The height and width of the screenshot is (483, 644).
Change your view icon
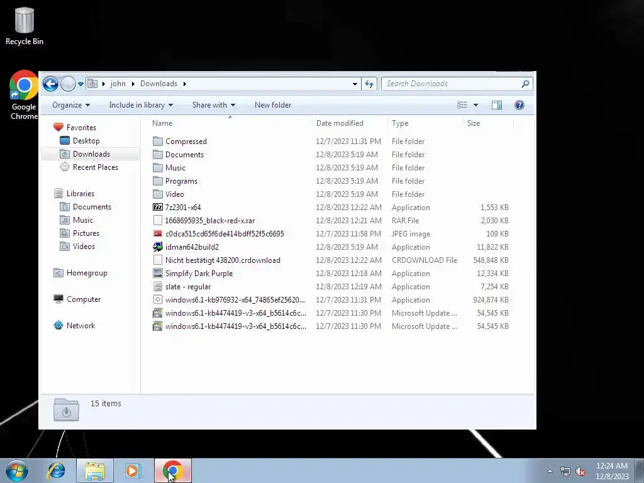(x=462, y=105)
